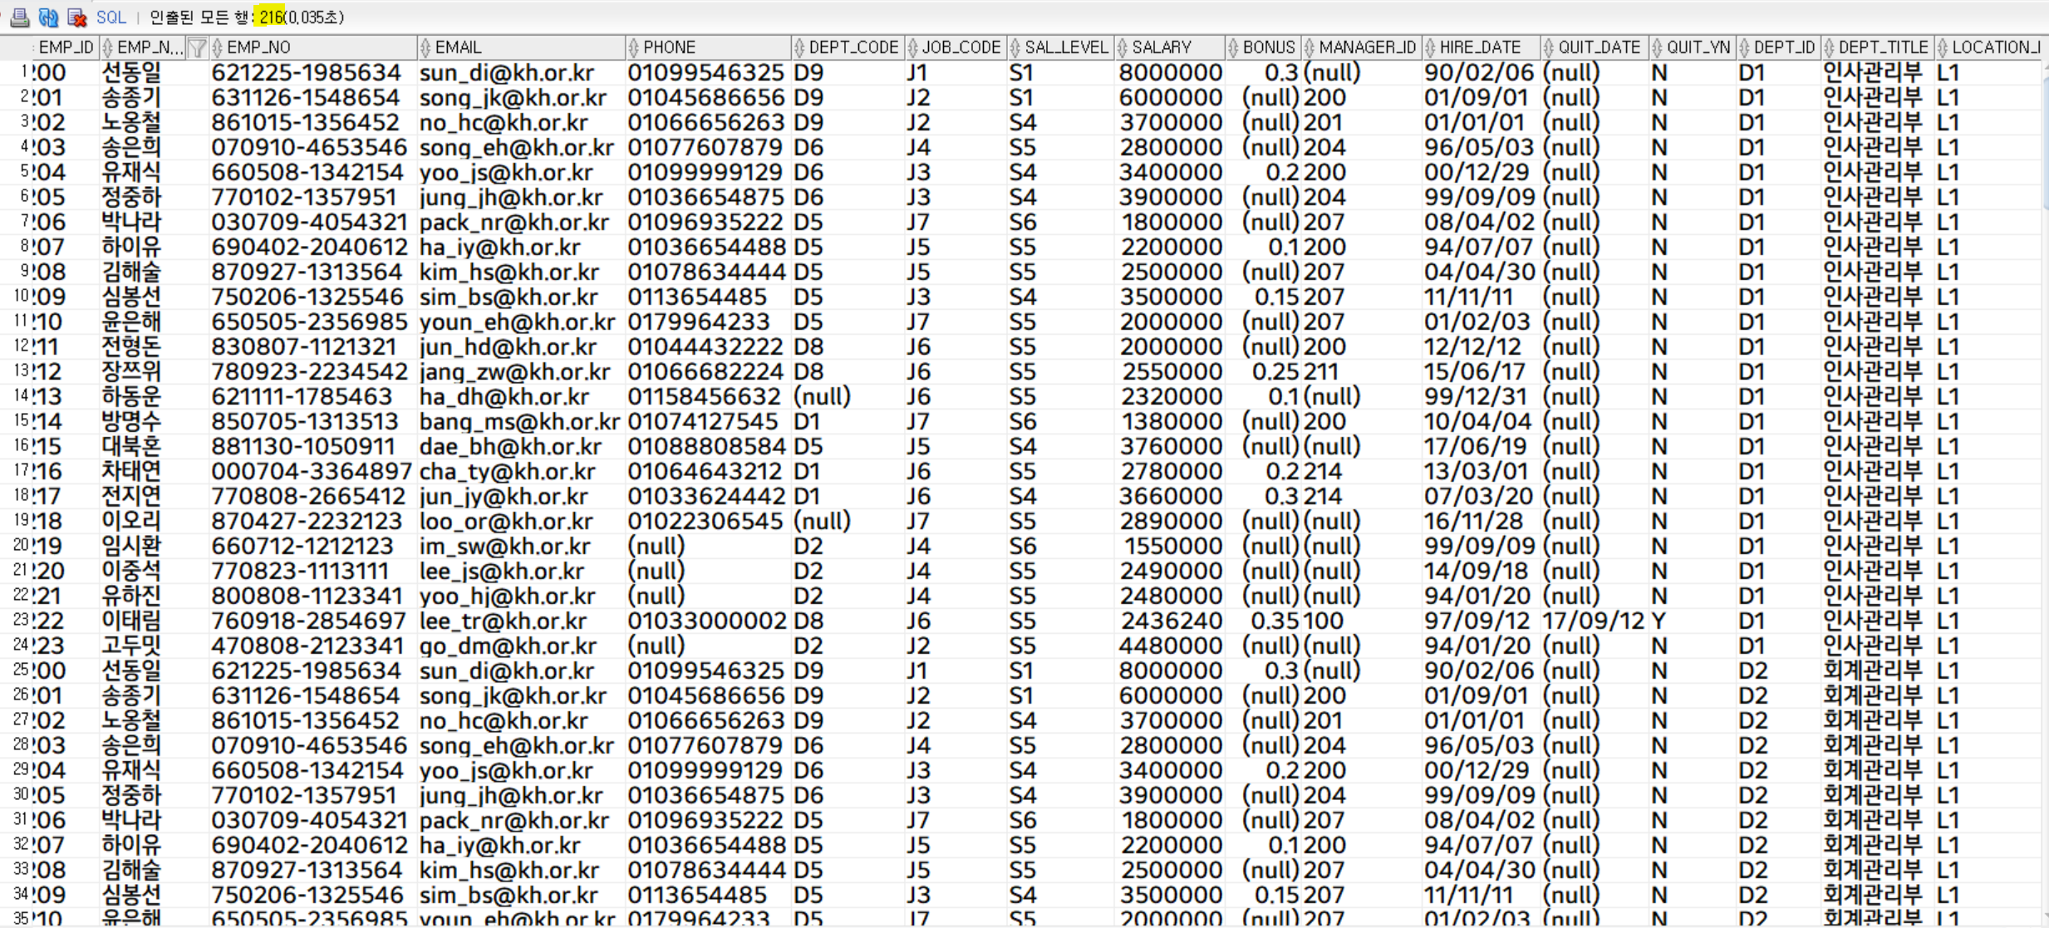Click the delete row icon
Image resolution: width=2049 pixels, height=928 pixels.
77,17
